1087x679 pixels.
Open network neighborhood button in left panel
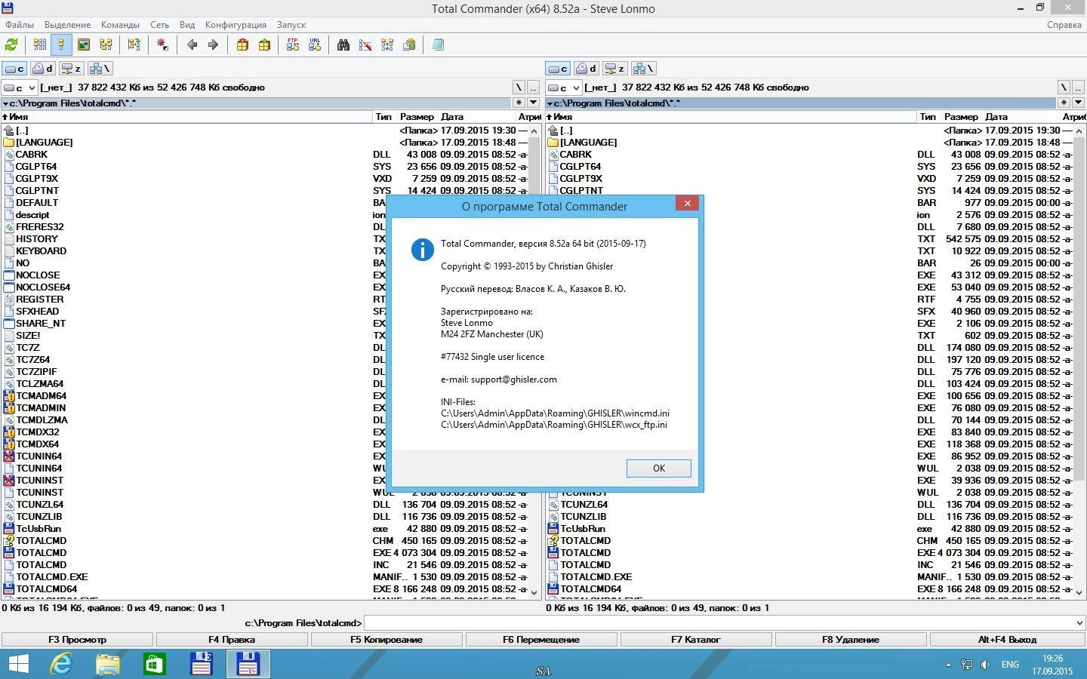tap(100, 69)
